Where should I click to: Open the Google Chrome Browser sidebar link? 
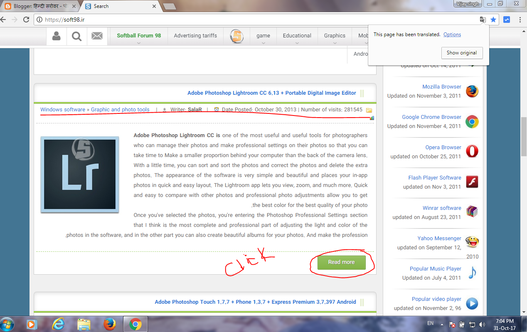click(431, 117)
